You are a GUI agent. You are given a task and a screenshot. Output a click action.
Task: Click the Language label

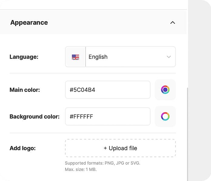coord(24,57)
